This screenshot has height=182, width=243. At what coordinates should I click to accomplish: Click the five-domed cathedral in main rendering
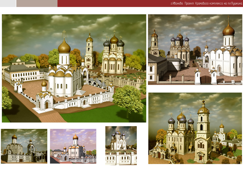(x=113, y=56)
